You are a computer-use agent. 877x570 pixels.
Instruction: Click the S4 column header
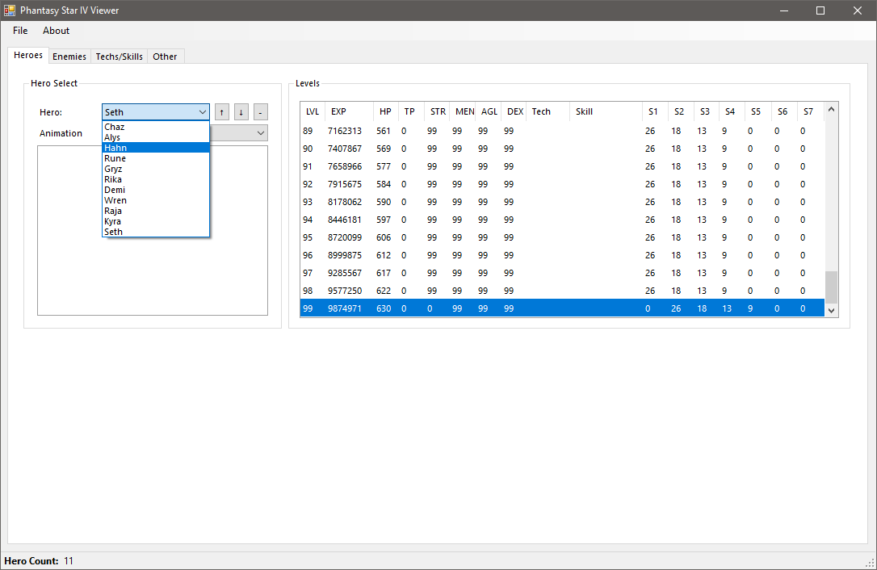(730, 111)
